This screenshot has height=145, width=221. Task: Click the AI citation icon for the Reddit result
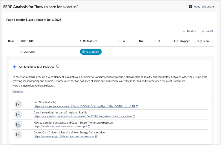[x=18, y=114]
